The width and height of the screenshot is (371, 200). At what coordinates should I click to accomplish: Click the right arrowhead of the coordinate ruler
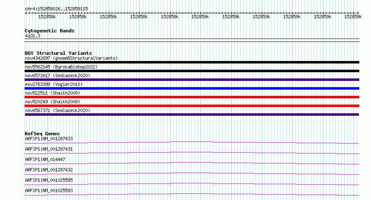tap(358, 13)
